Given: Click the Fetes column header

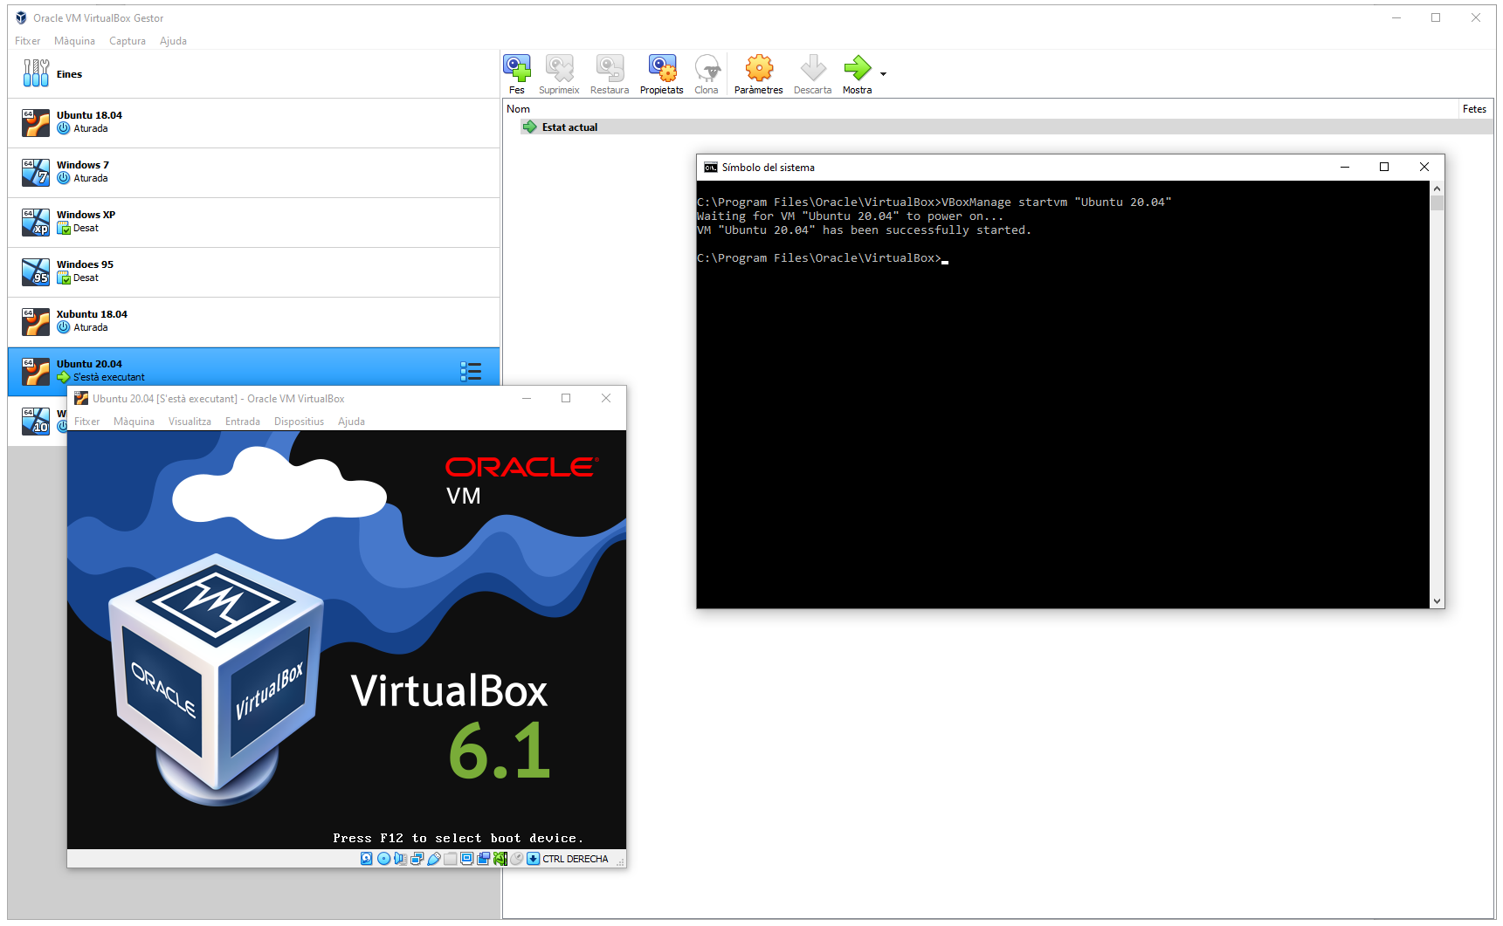Looking at the screenshot, I should (1474, 109).
